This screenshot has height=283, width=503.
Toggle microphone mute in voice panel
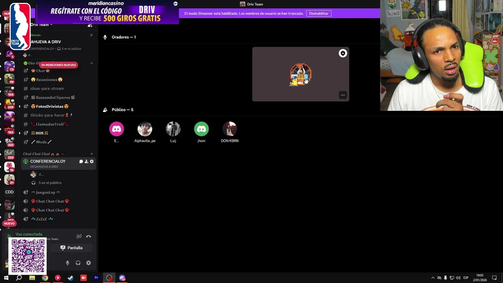tap(67, 263)
